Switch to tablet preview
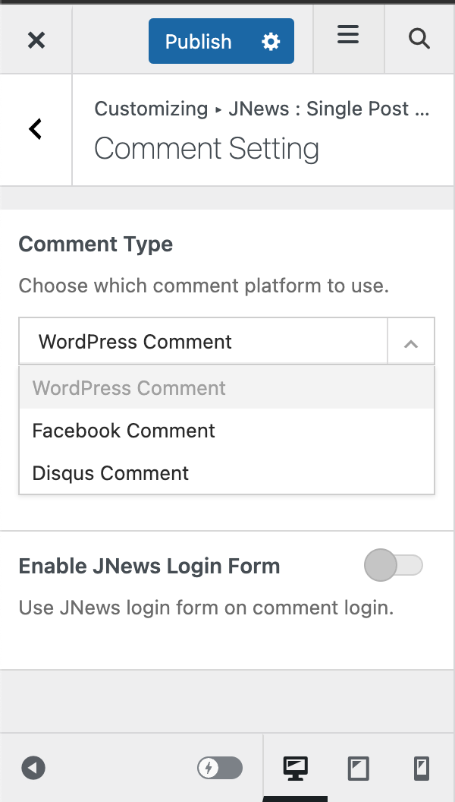 [358, 769]
